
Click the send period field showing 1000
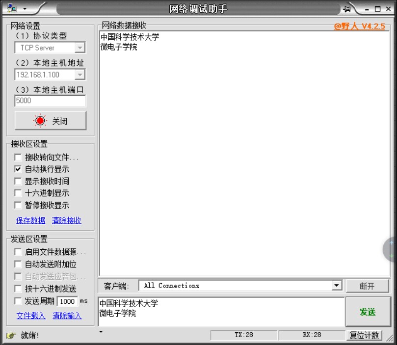(x=67, y=301)
